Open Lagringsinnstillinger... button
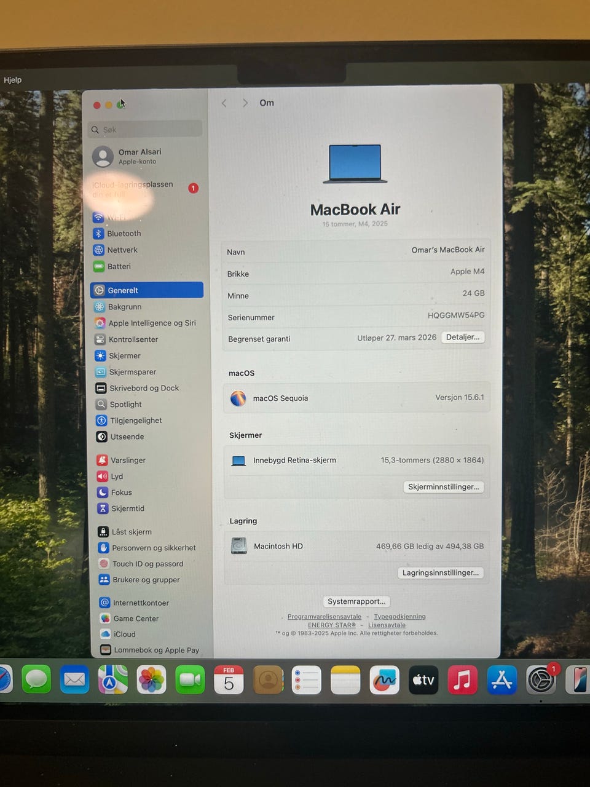Viewport: 590px width, 787px height. click(x=440, y=572)
